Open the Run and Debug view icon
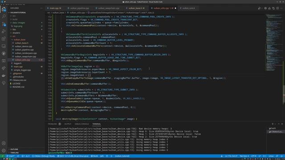The height and width of the screenshot is (160, 285). pyautogui.click(x=4, y=32)
